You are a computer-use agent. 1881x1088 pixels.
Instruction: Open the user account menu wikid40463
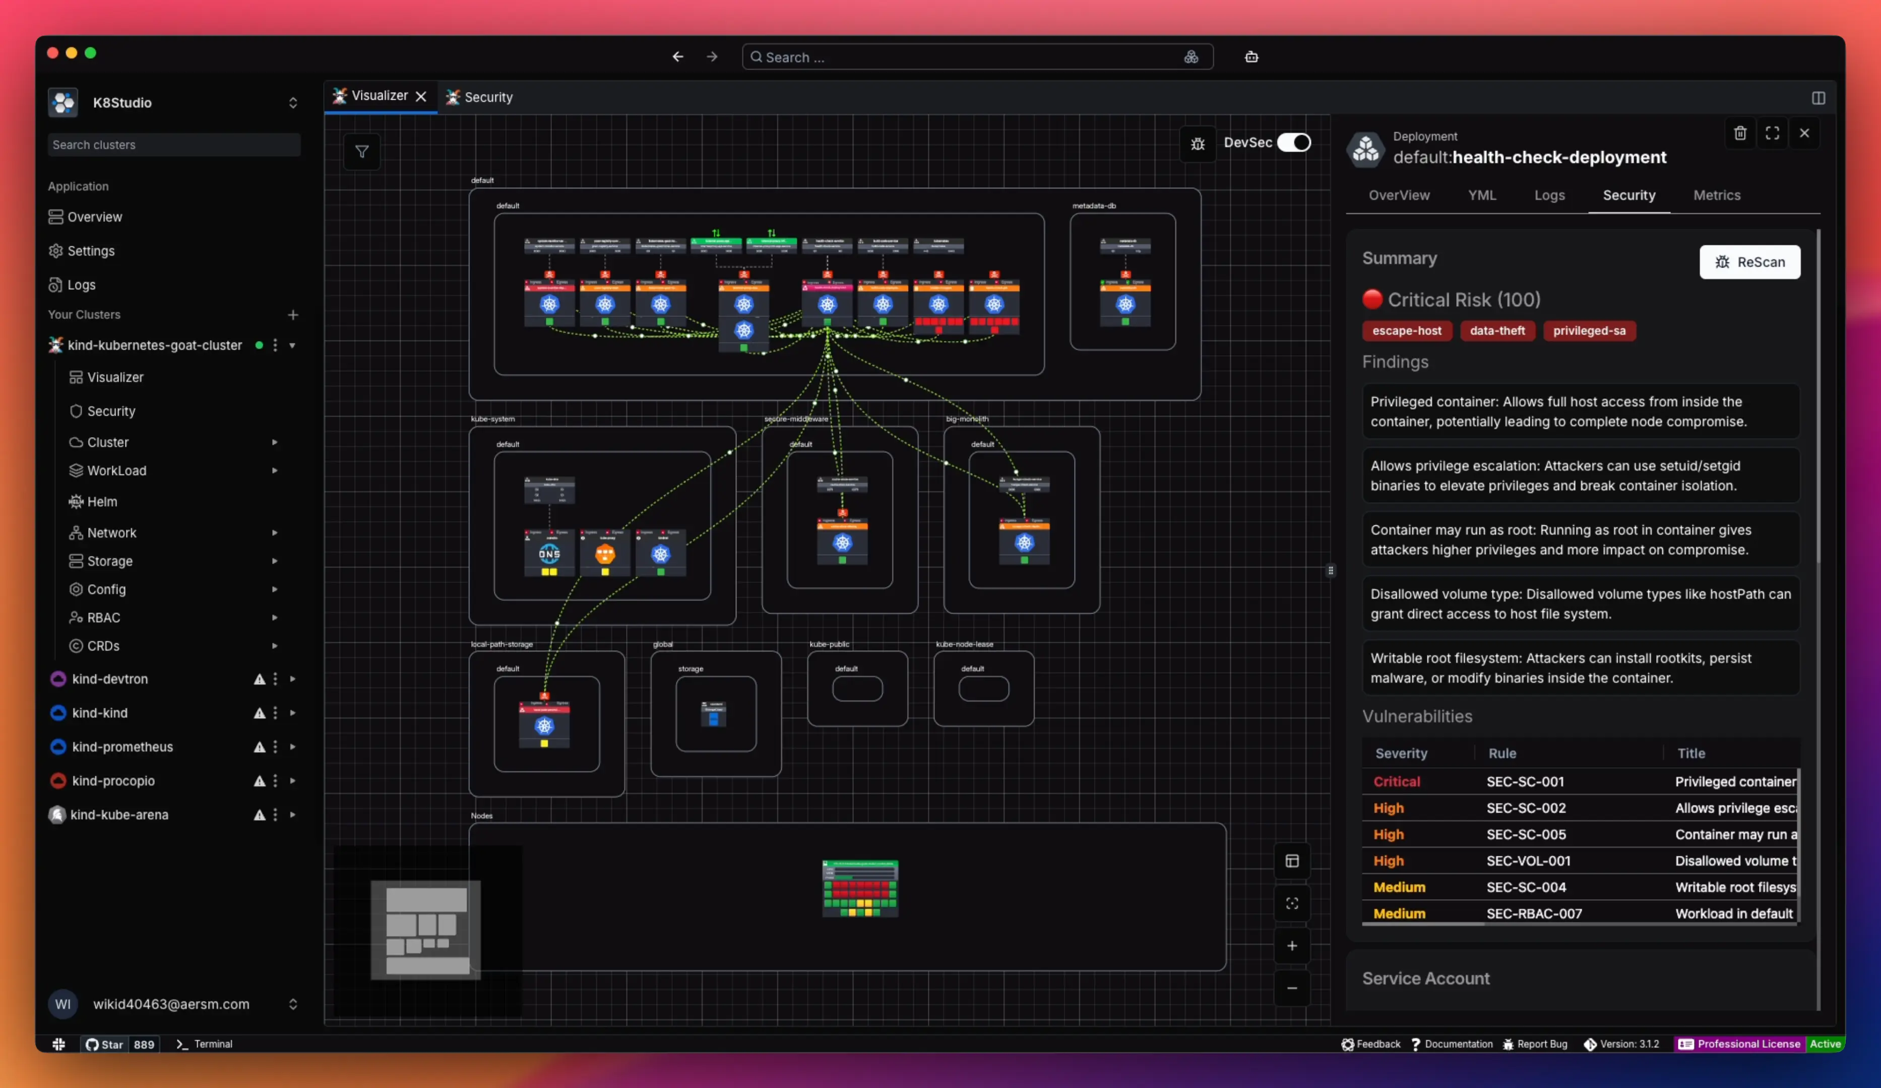pyautogui.click(x=173, y=1004)
